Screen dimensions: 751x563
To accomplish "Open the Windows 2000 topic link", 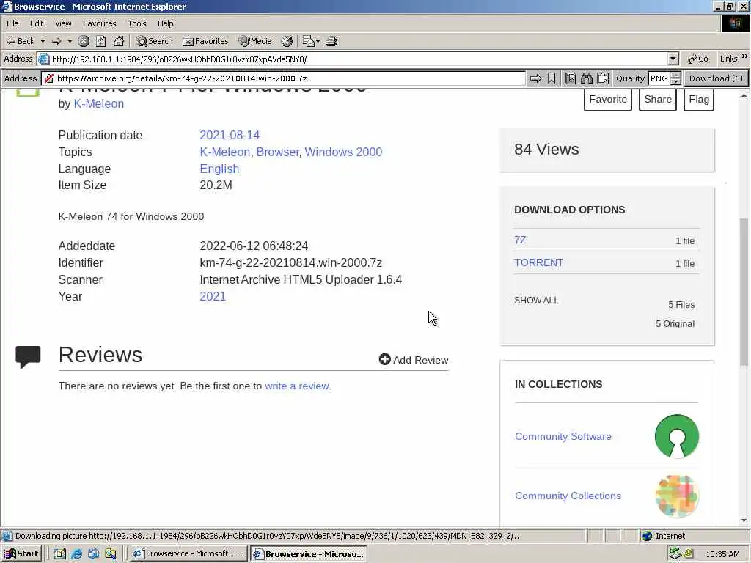I will 343,152.
